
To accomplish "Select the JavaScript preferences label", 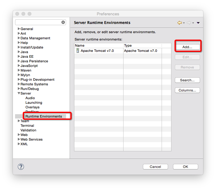I will tap(29, 66).
